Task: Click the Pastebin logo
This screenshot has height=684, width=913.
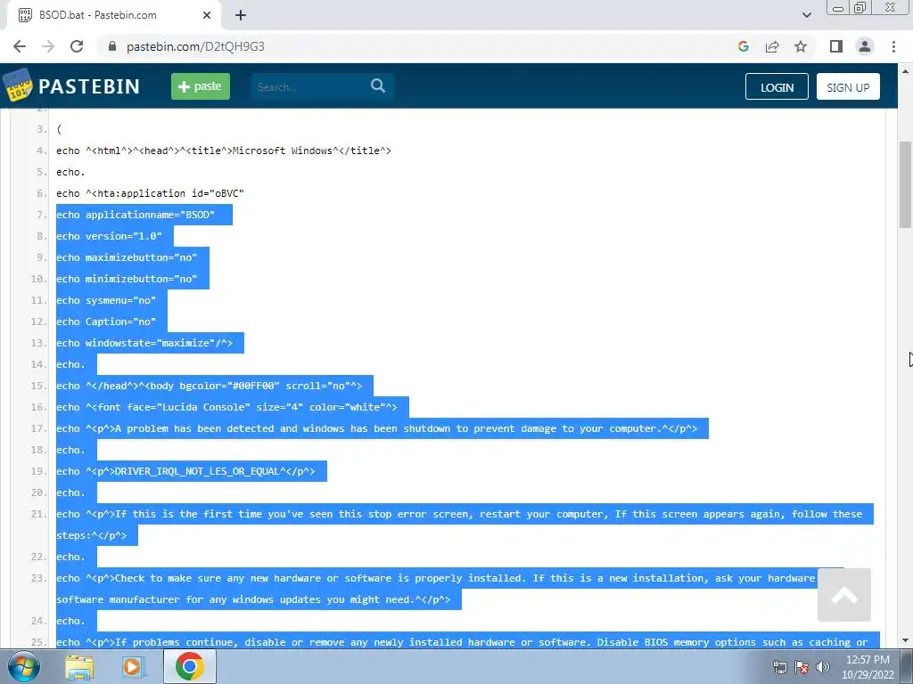Action: point(72,86)
